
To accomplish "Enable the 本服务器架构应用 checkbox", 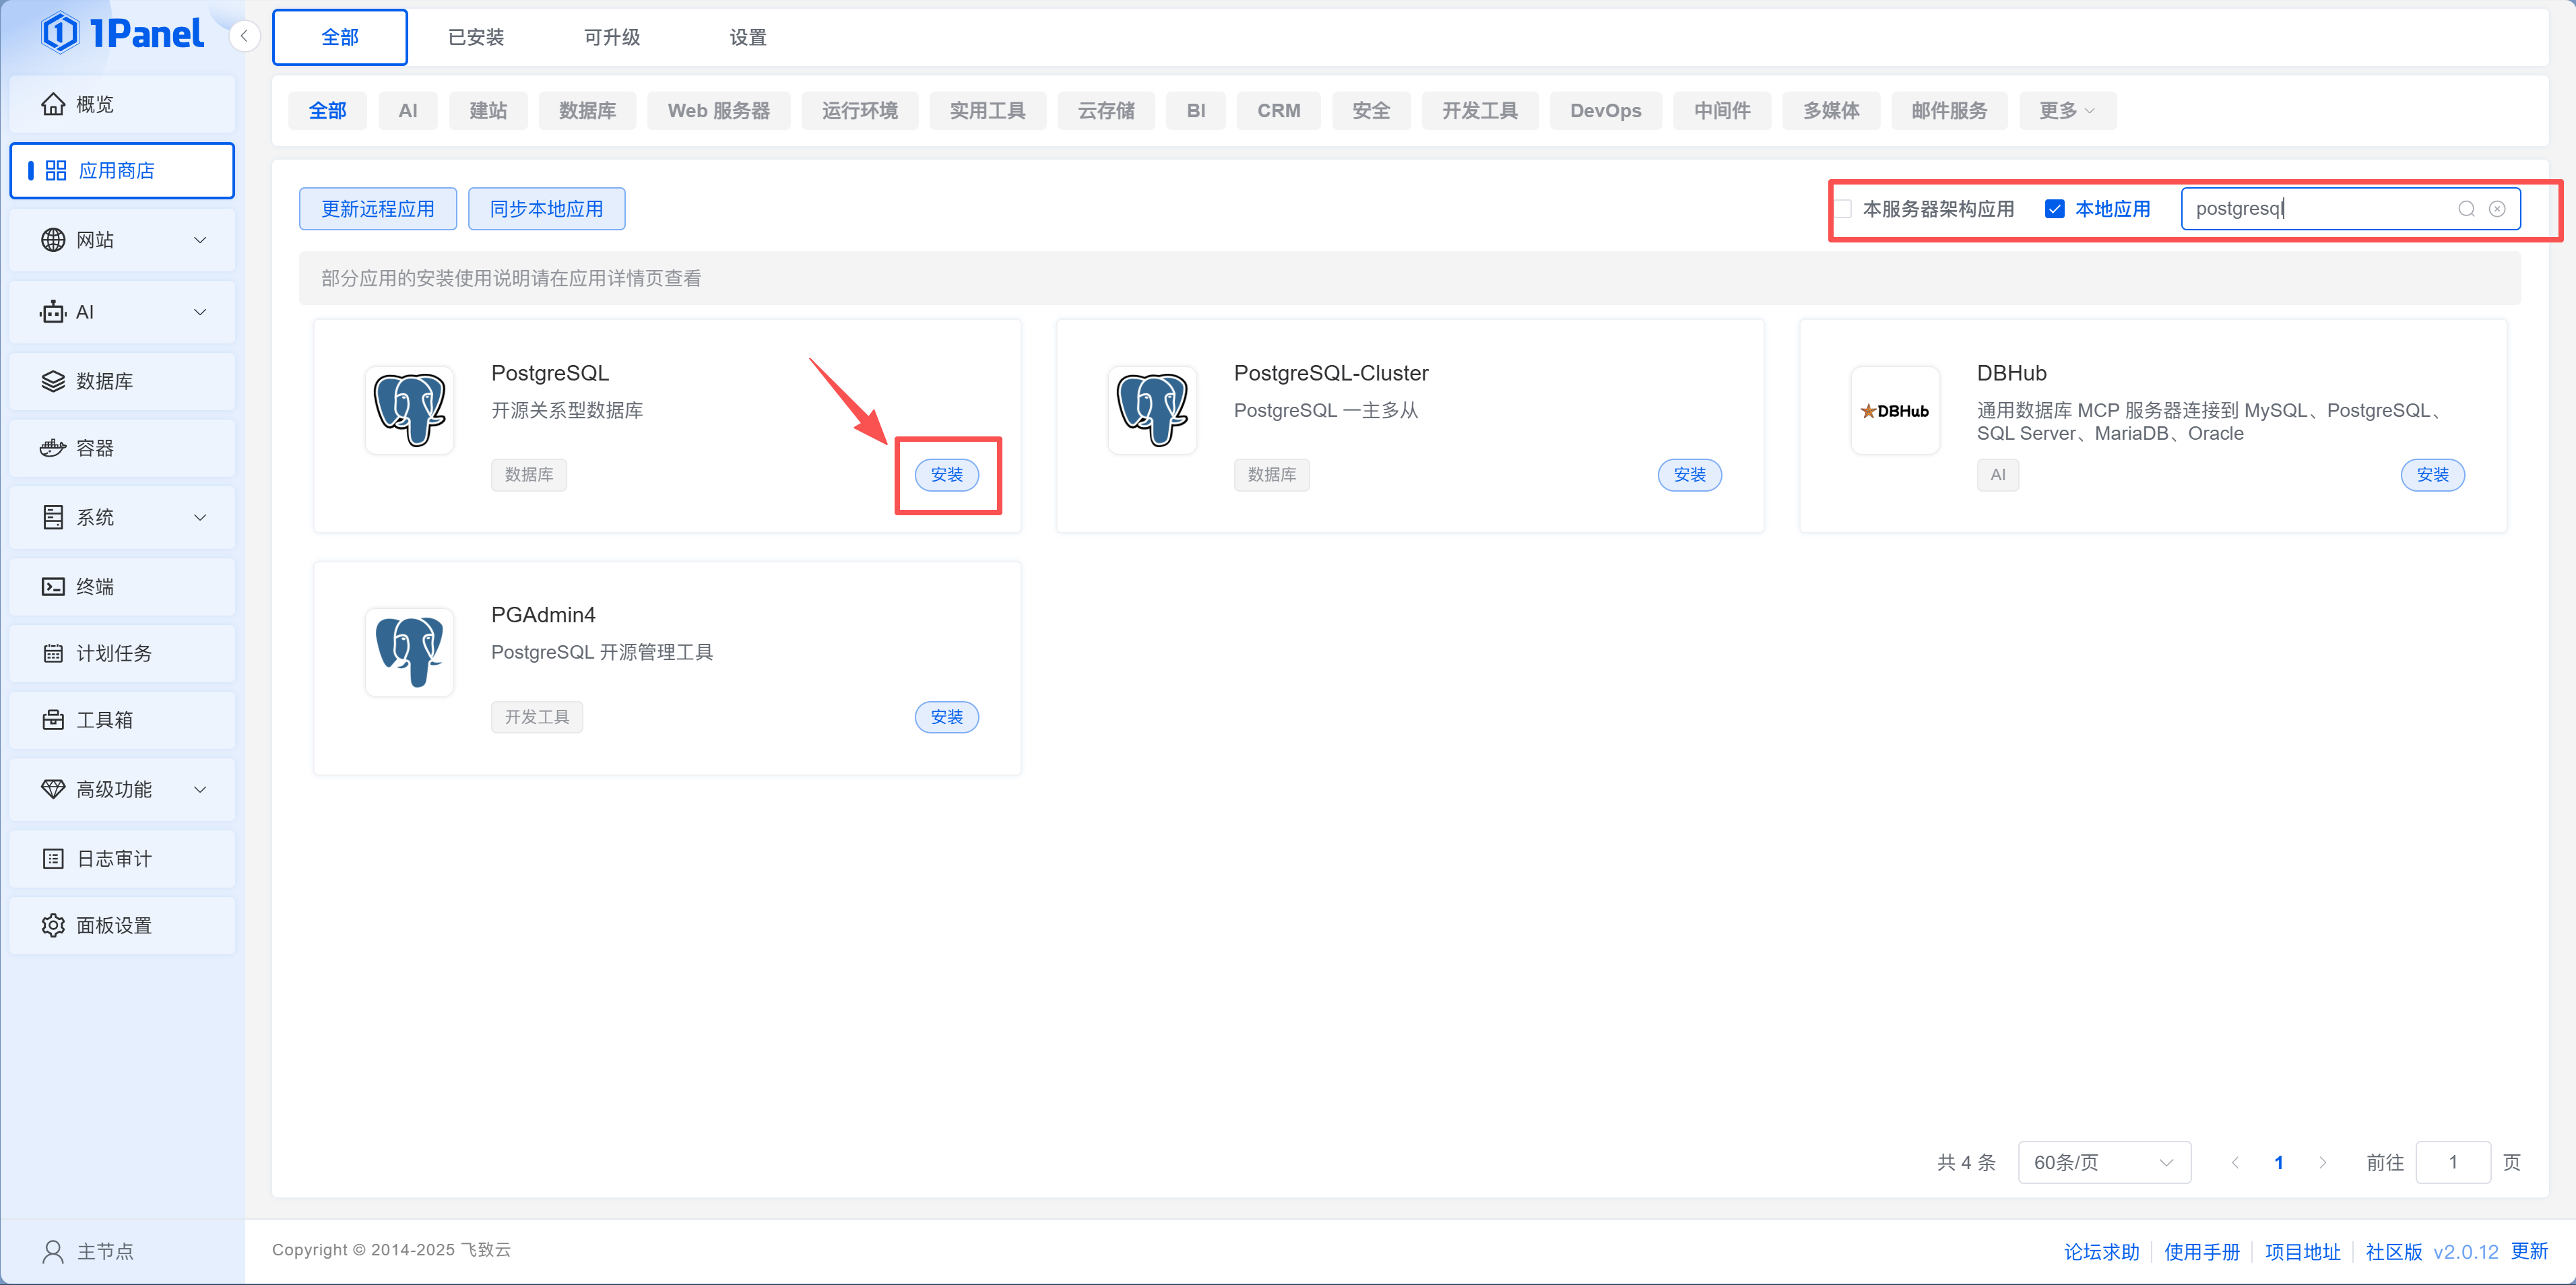I will click(x=1843, y=207).
